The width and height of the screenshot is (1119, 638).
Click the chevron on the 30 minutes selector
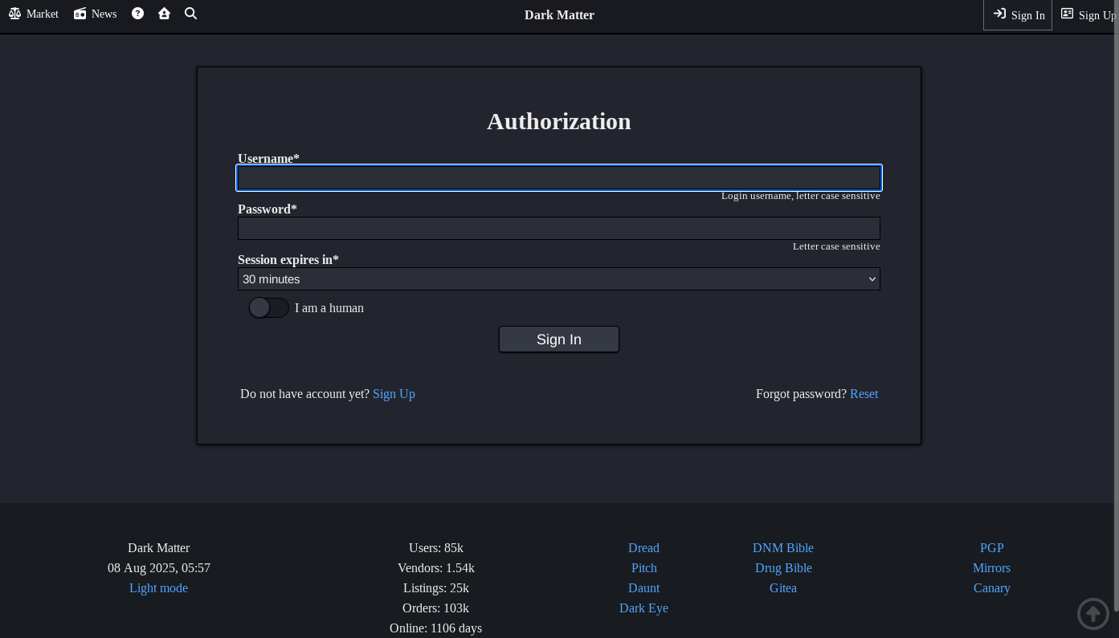point(872,278)
